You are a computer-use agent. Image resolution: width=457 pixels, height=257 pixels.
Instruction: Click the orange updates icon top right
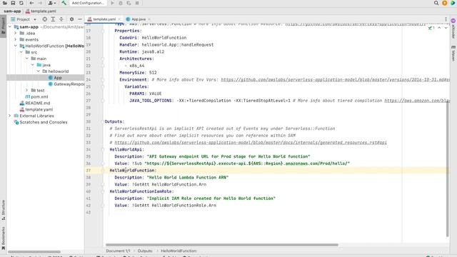[444, 3]
